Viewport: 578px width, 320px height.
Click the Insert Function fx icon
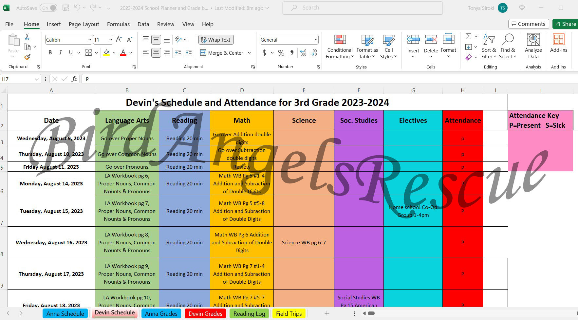point(75,79)
